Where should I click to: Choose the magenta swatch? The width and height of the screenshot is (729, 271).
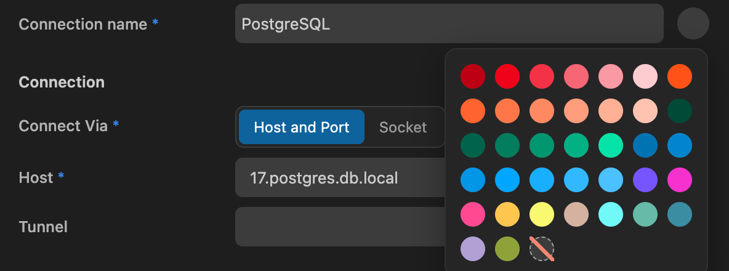[x=680, y=180]
